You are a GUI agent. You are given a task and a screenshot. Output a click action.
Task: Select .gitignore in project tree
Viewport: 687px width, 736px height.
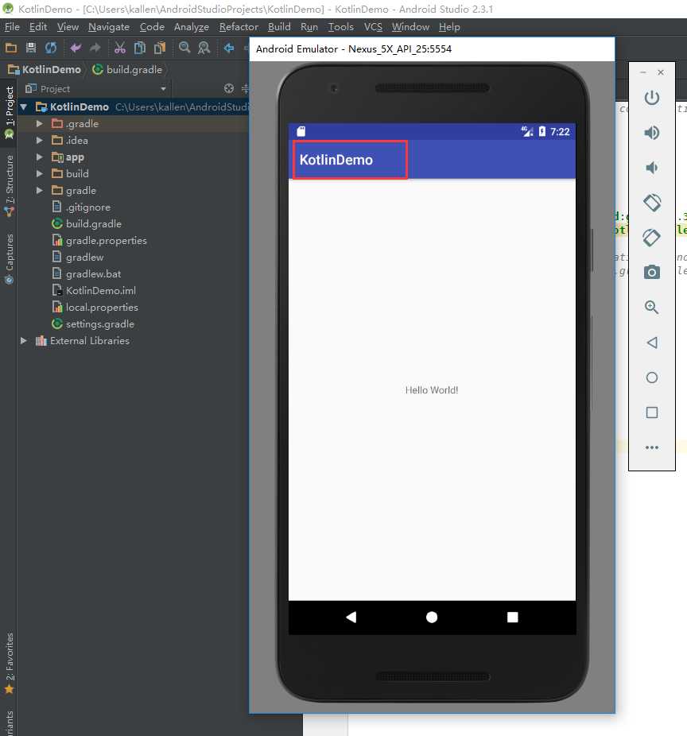tap(87, 207)
